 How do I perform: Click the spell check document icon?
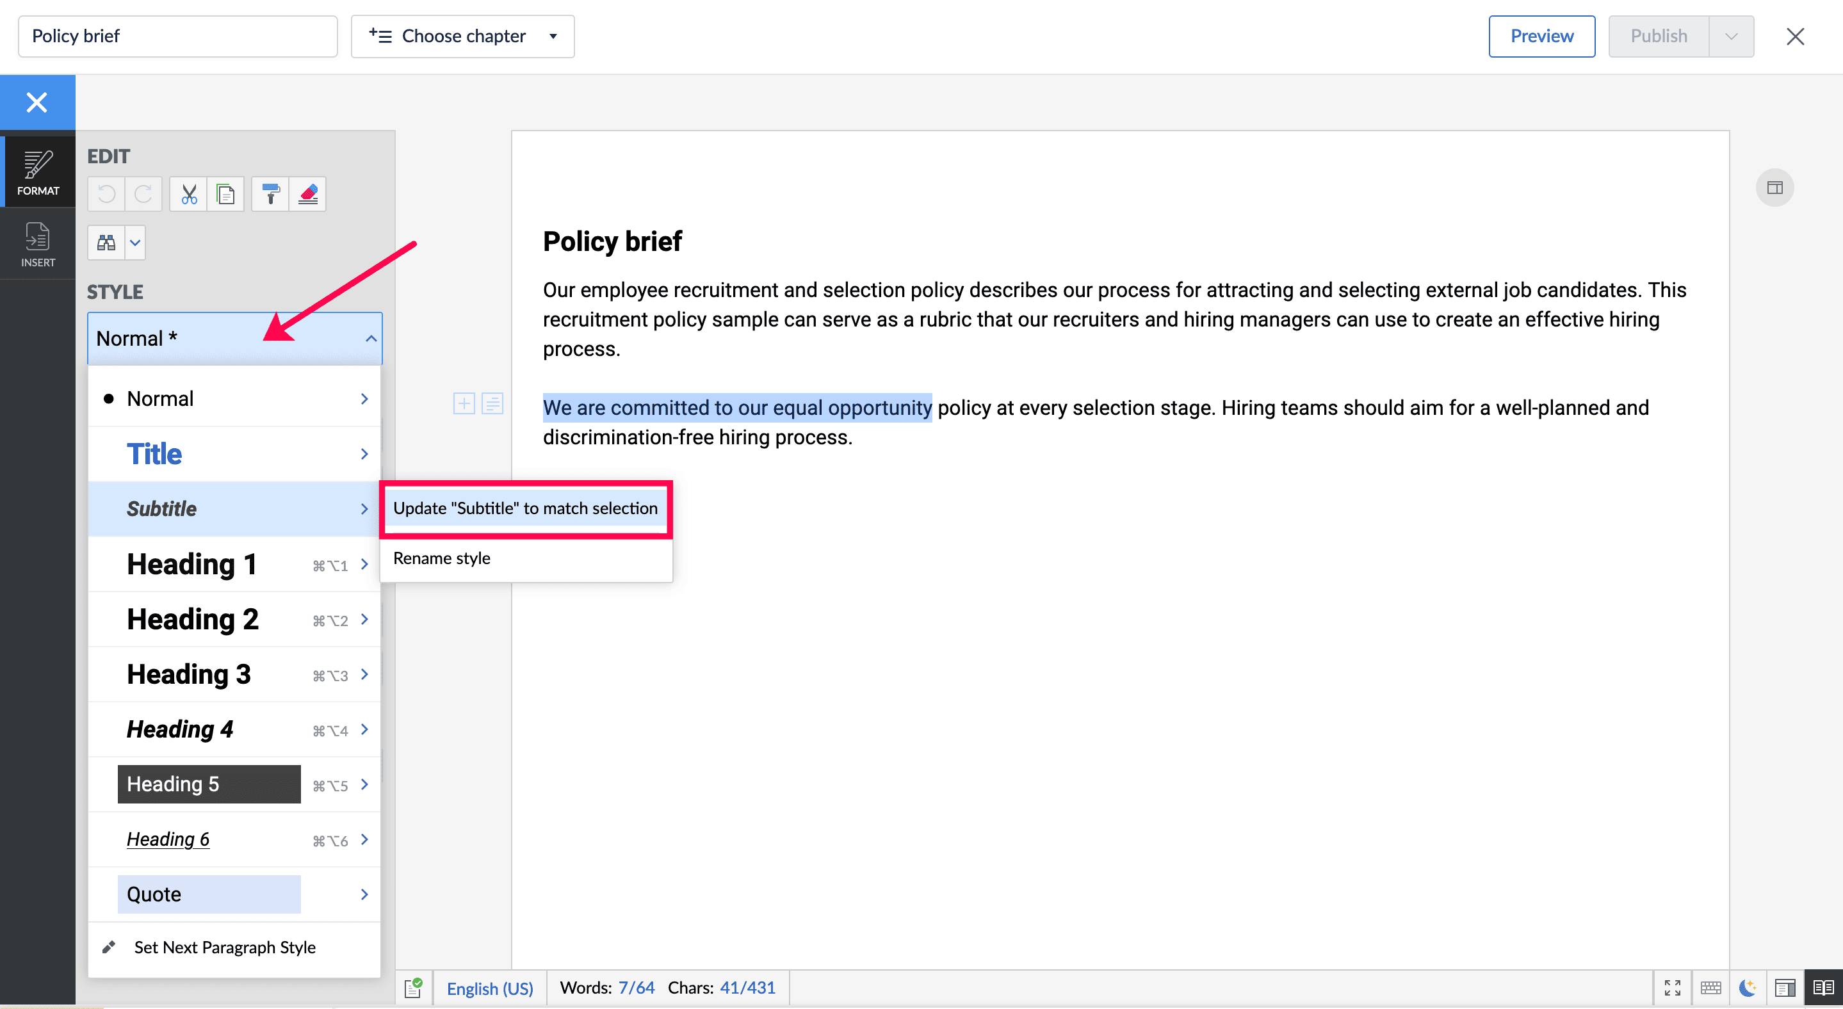pyautogui.click(x=414, y=989)
